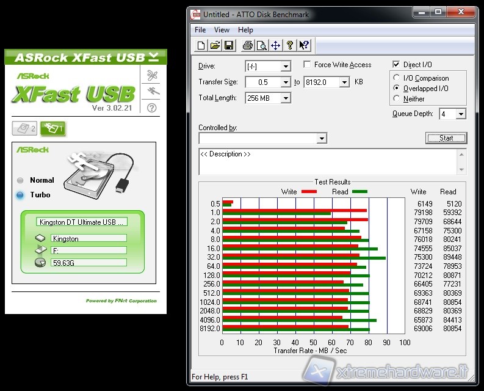
Task: Click the New file icon in ATTO toolbar
Action: [x=201, y=45]
